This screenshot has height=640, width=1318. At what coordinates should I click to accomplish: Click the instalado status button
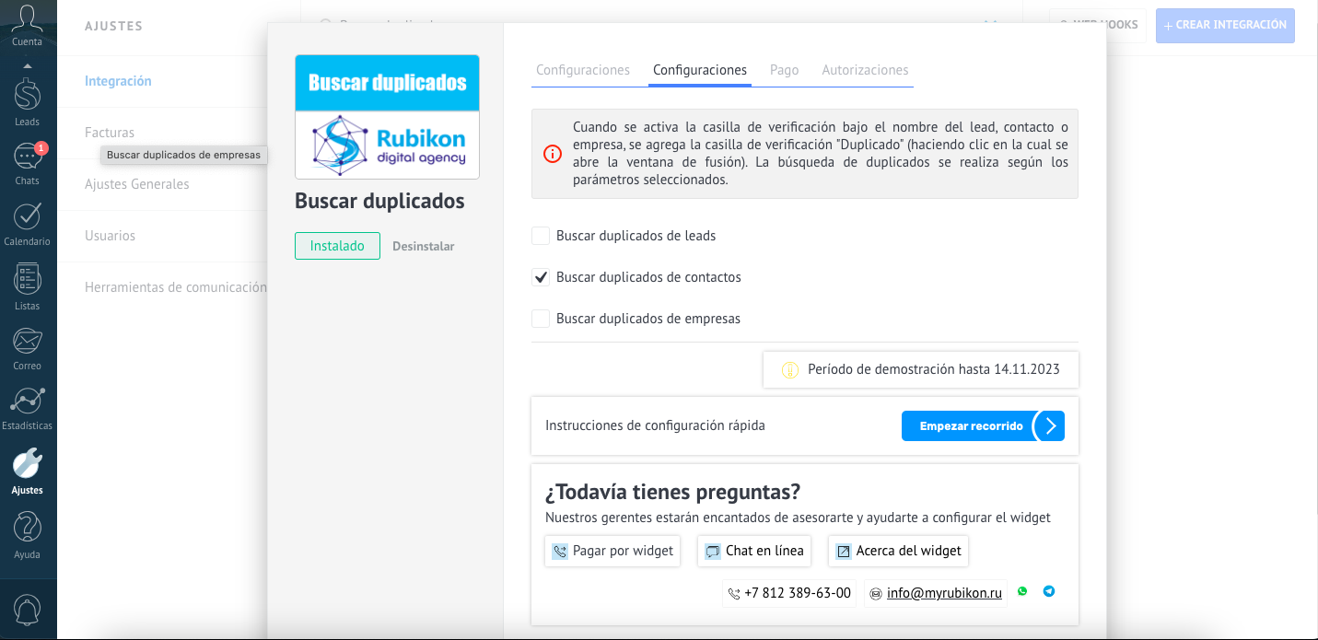337,246
